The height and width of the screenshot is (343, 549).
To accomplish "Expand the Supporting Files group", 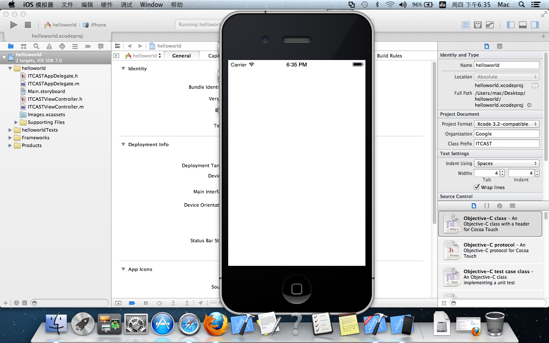I will 17,122.
